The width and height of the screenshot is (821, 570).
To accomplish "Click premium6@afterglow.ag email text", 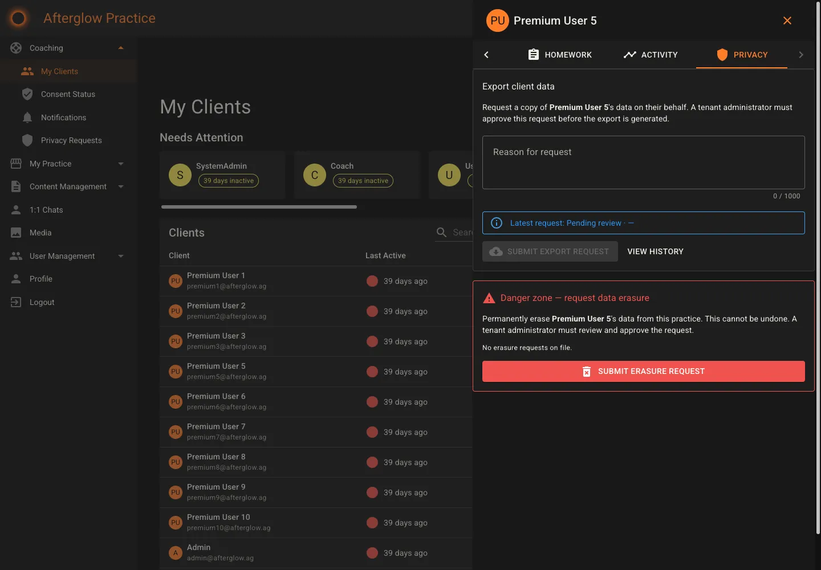I will (x=226, y=407).
